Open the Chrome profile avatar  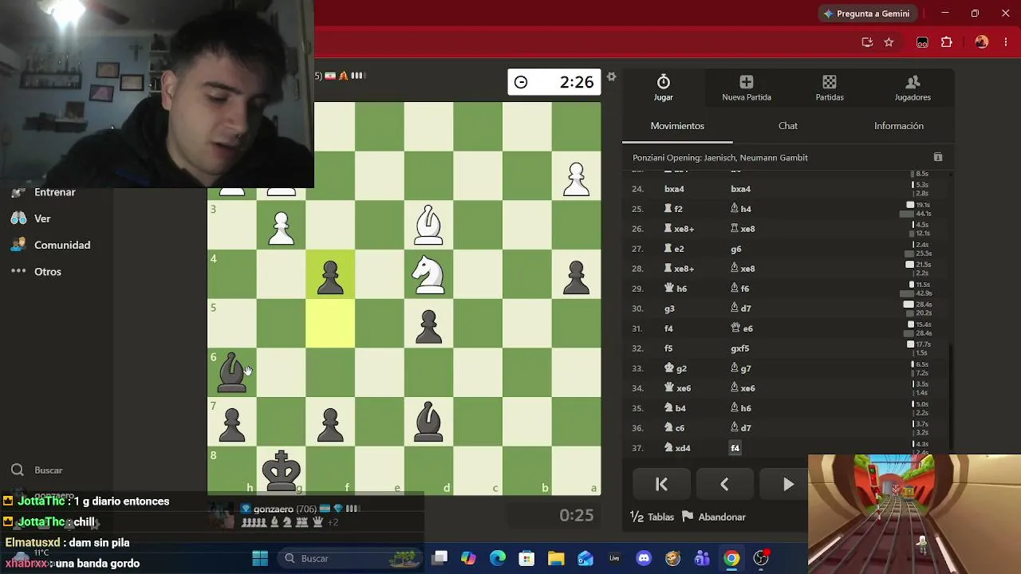[x=982, y=42]
